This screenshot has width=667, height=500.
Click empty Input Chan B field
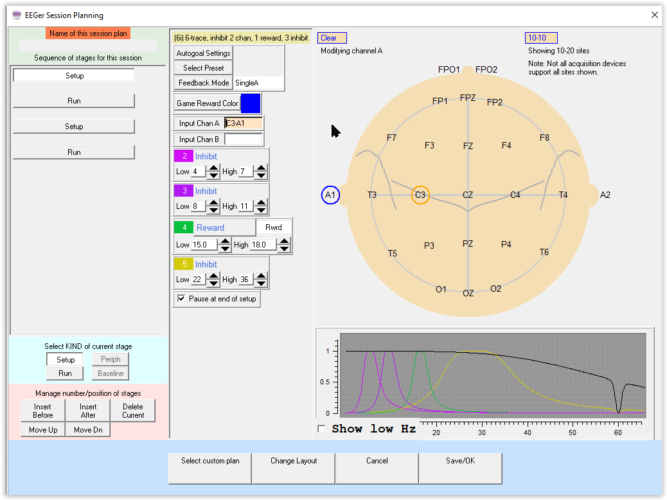tap(244, 139)
